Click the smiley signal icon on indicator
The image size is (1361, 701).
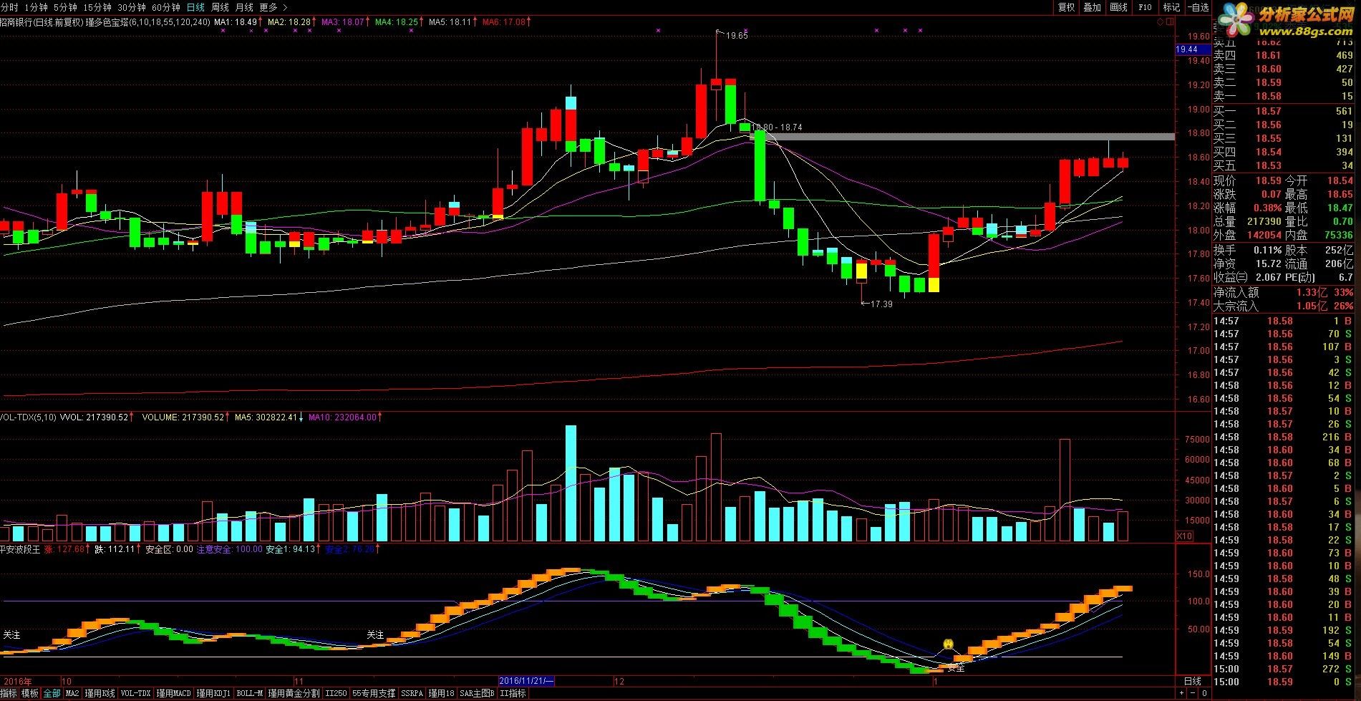948,644
